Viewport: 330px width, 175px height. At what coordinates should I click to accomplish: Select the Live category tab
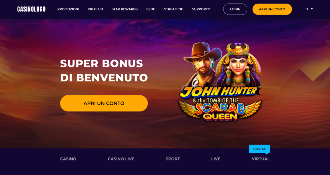click(x=216, y=159)
